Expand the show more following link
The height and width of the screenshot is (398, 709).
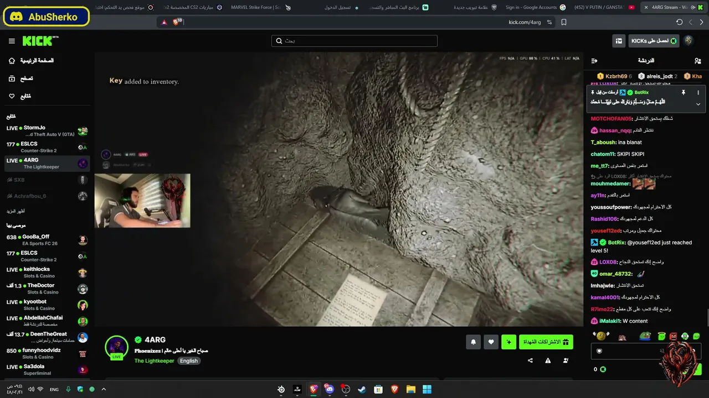[16, 211]
